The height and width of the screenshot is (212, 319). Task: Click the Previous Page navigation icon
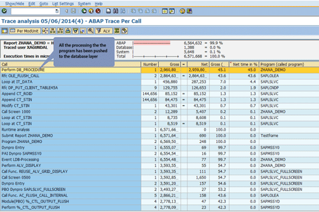tap(140, 11)
